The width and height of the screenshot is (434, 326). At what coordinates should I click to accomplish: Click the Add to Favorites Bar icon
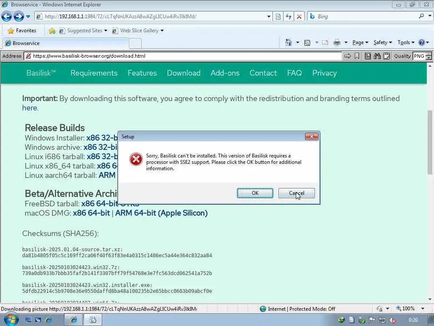52,31
